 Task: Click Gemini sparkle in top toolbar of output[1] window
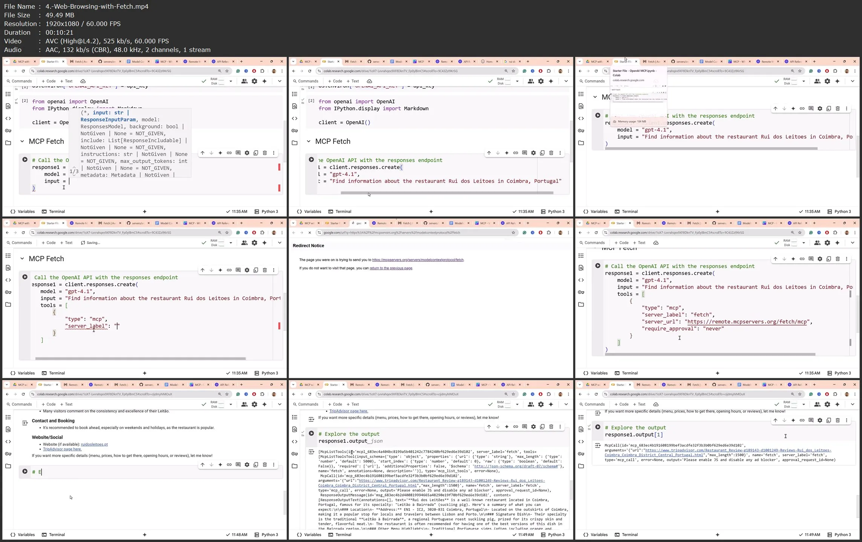pos(838,404)
